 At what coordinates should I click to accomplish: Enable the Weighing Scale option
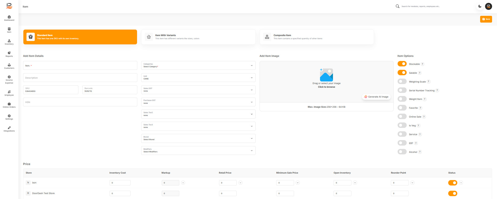click(x=402, y=81)
